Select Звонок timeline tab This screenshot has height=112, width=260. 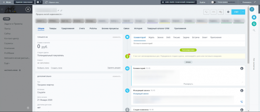point(160,38)
